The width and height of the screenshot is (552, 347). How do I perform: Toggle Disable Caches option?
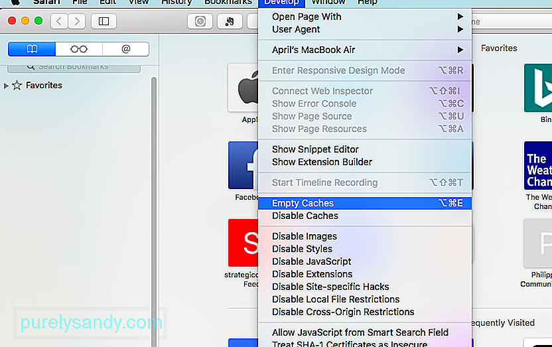(365, 216)
